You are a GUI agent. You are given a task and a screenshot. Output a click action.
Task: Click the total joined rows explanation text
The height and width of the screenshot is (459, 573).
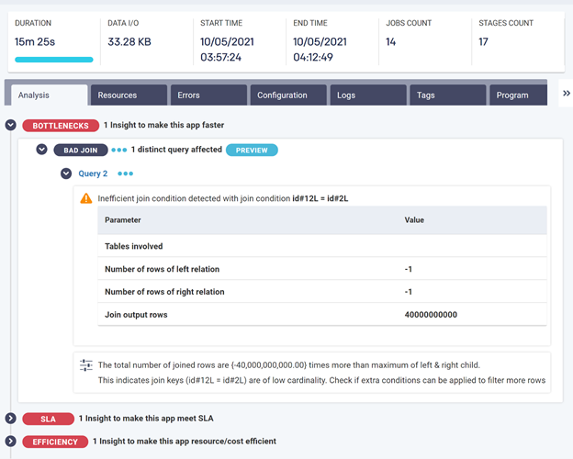pyautogui.click(x=288, y=365)
